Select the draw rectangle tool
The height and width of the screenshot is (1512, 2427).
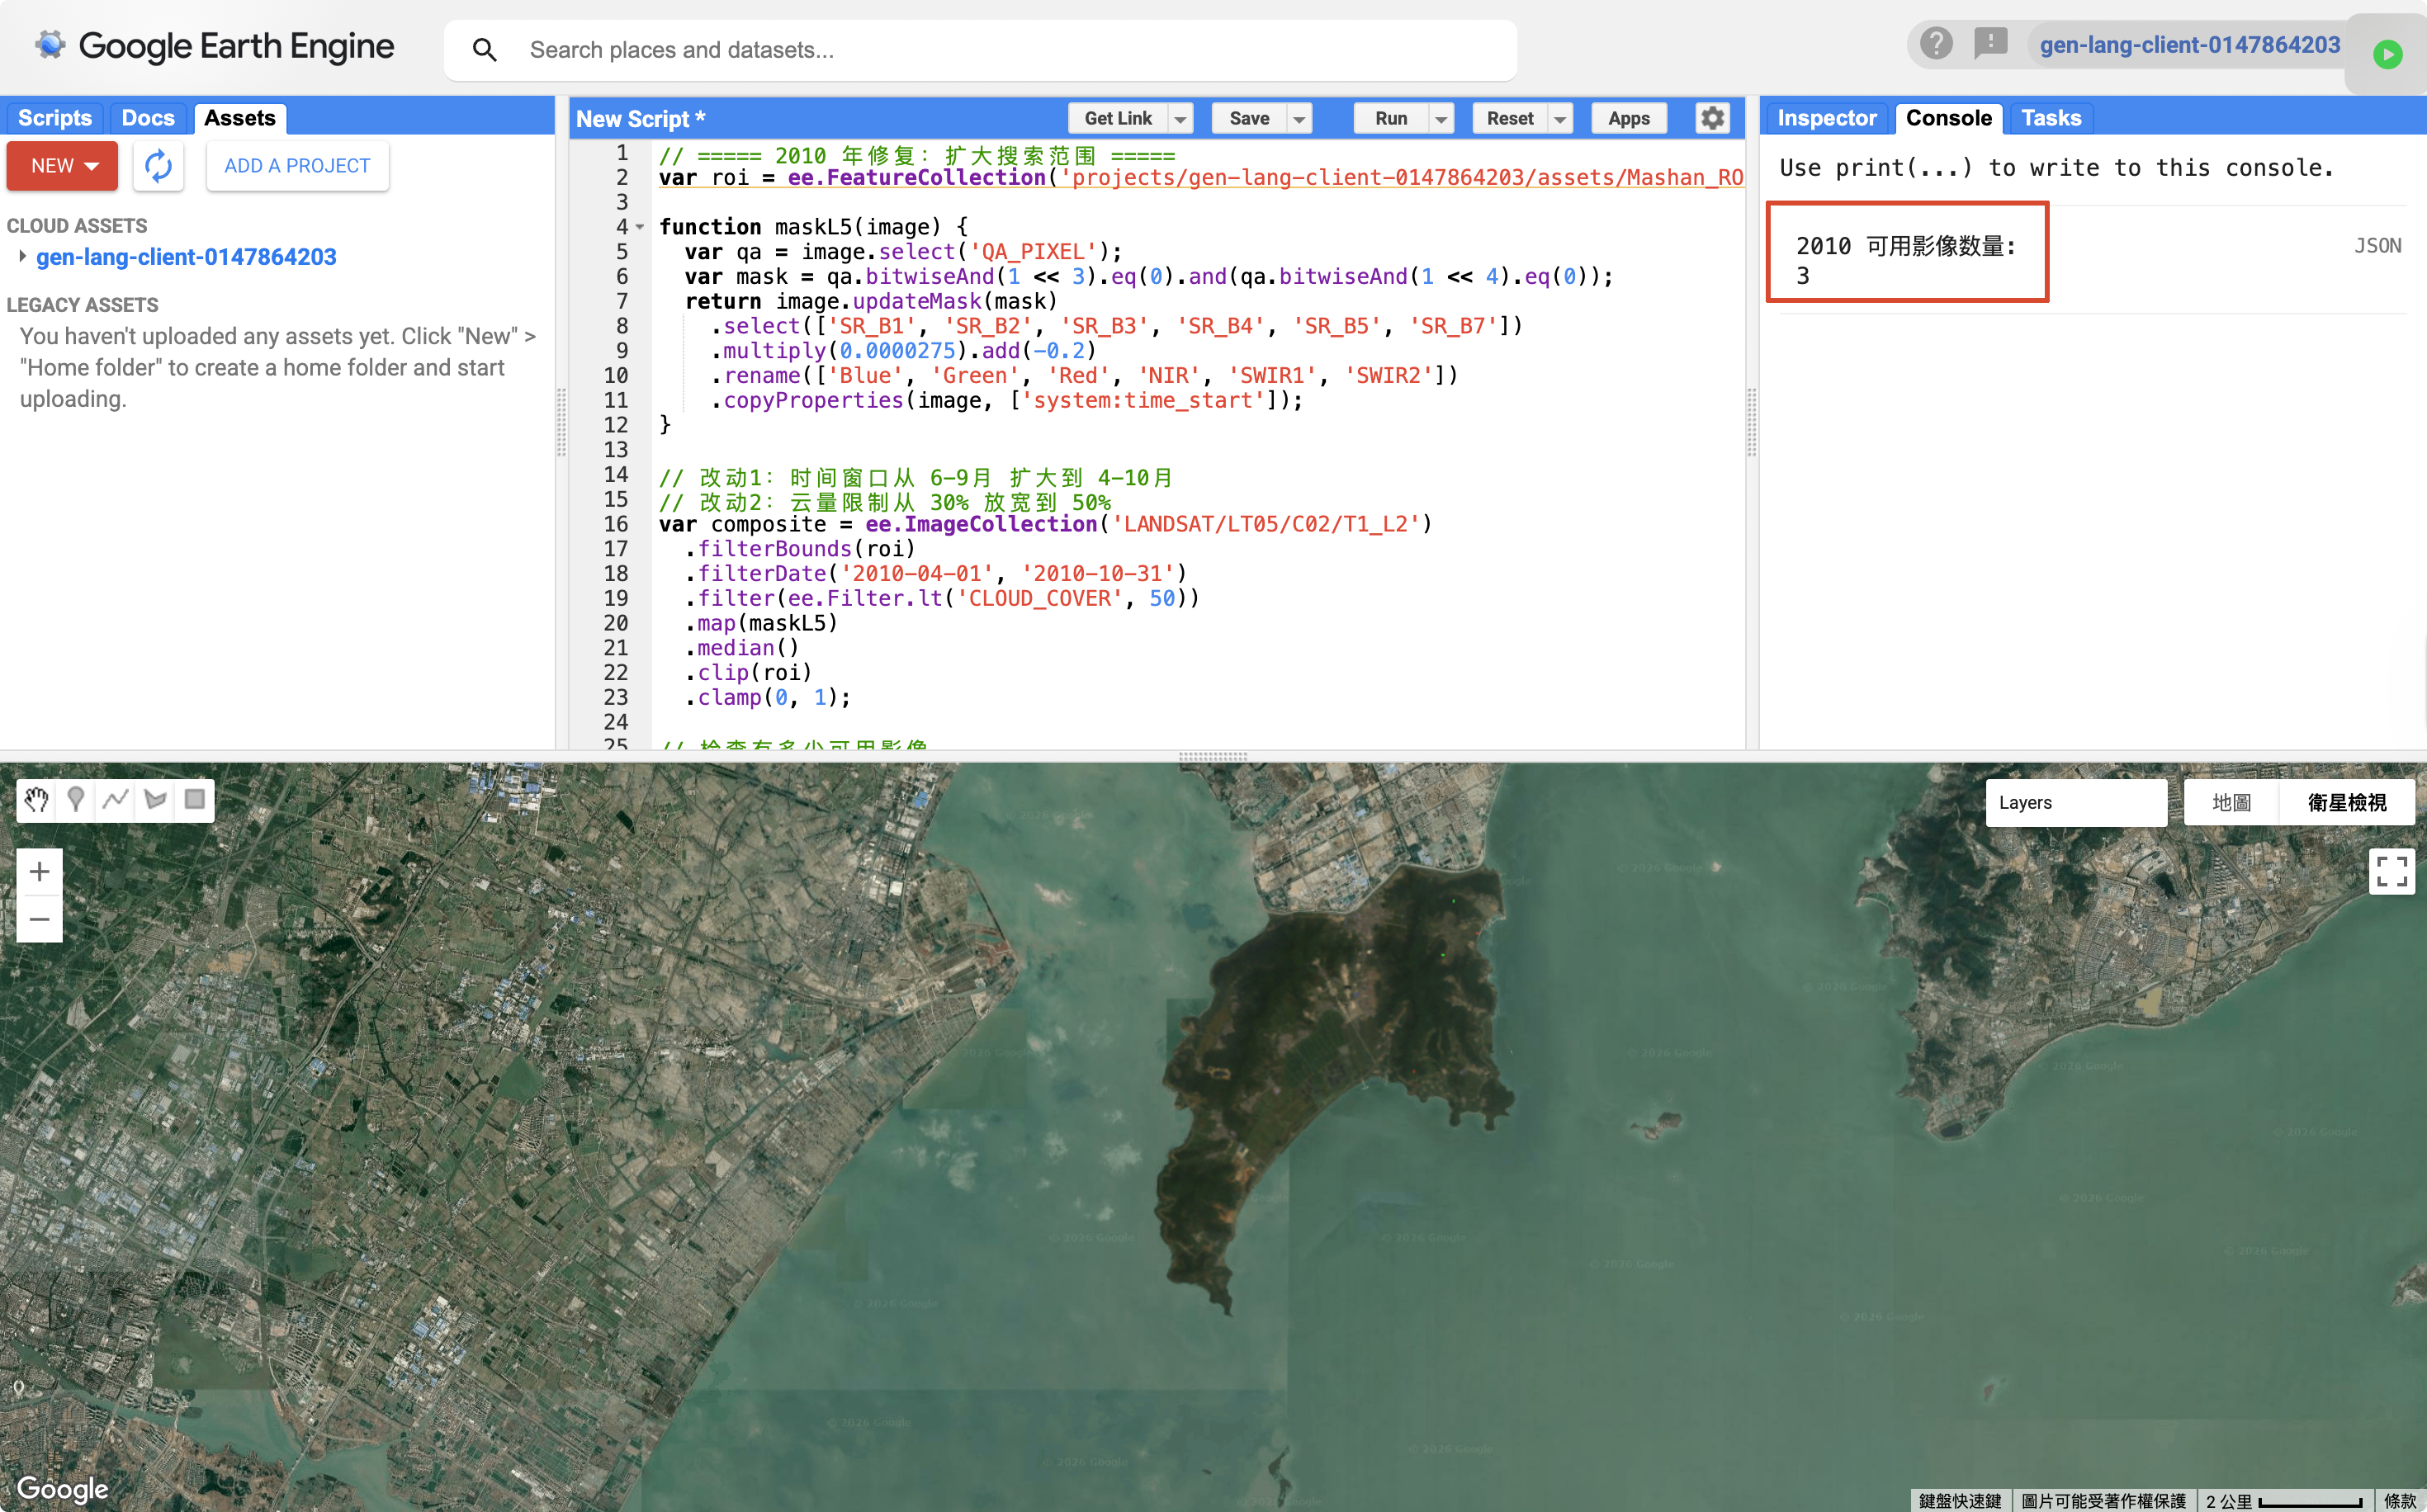(195, 799)
